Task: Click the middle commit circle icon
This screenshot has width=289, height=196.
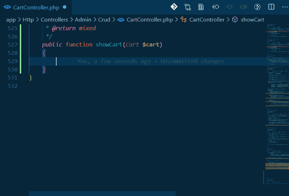Action: [230, 7]
